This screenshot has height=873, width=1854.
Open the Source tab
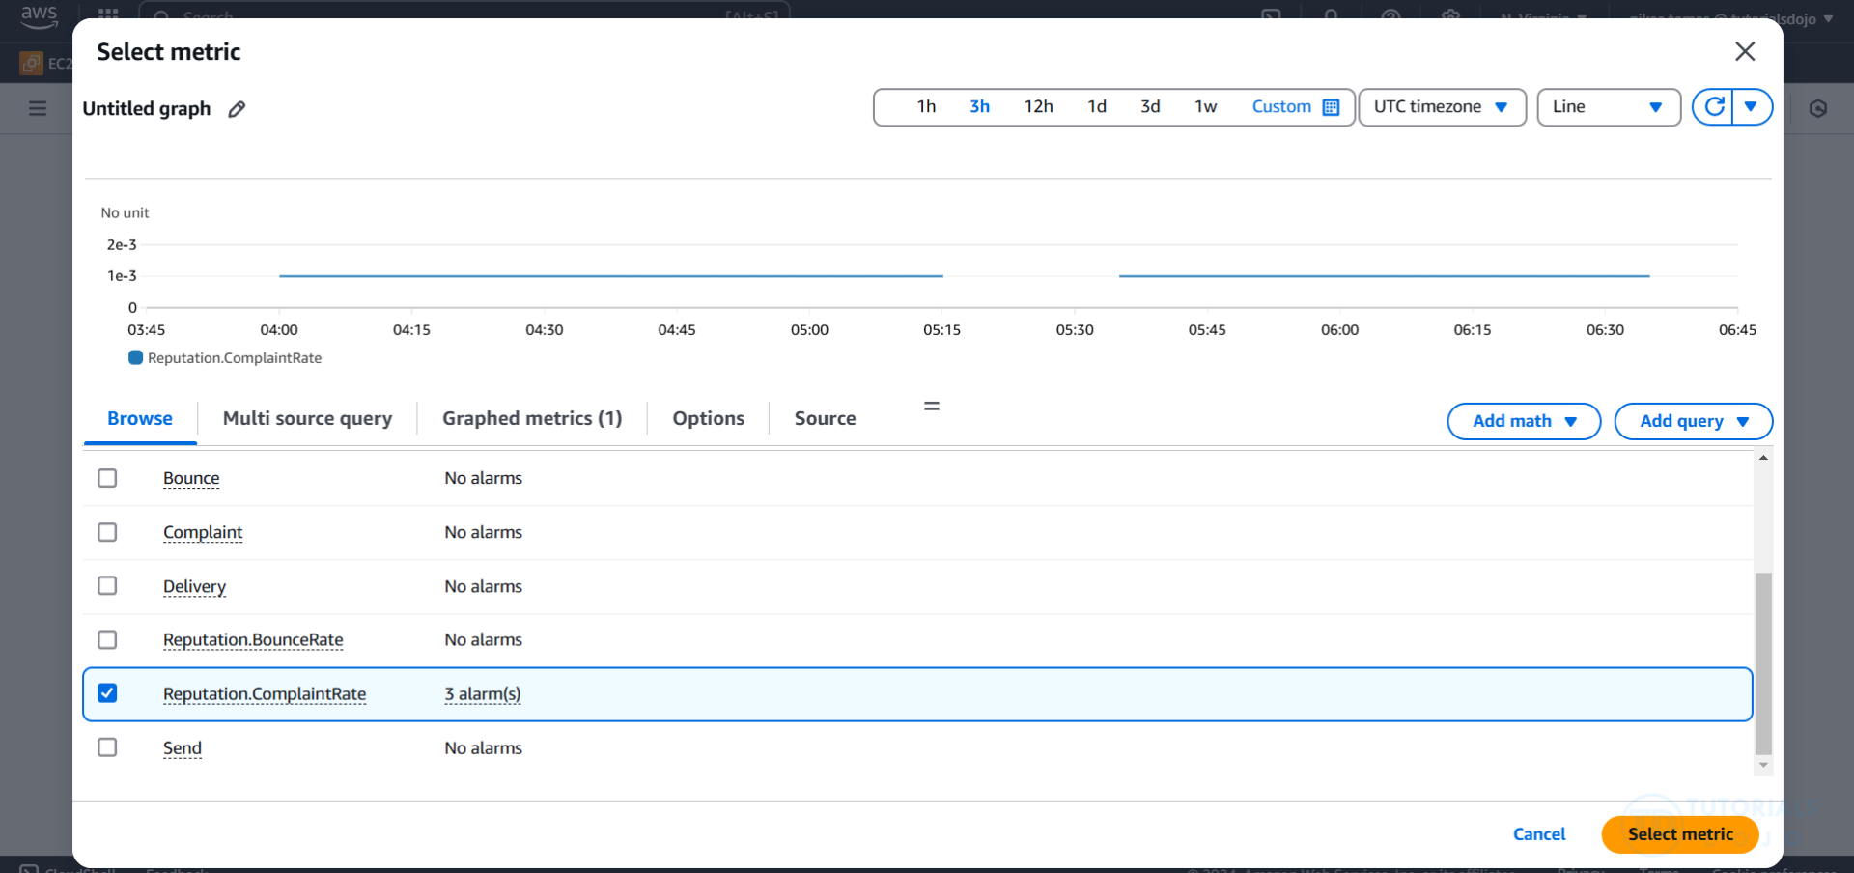825,418
